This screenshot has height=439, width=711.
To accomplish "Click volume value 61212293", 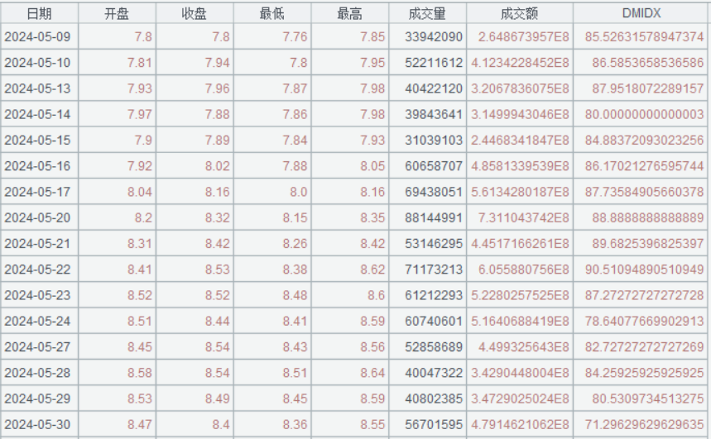I will point(434,295).
